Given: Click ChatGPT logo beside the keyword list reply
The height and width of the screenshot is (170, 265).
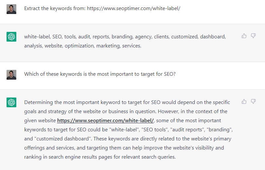Looking at the screenshot, I should pos(11,37).
